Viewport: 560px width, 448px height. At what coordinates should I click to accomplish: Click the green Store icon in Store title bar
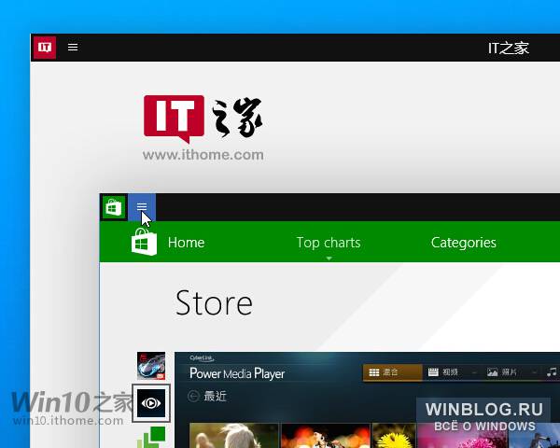pos(114,207)
